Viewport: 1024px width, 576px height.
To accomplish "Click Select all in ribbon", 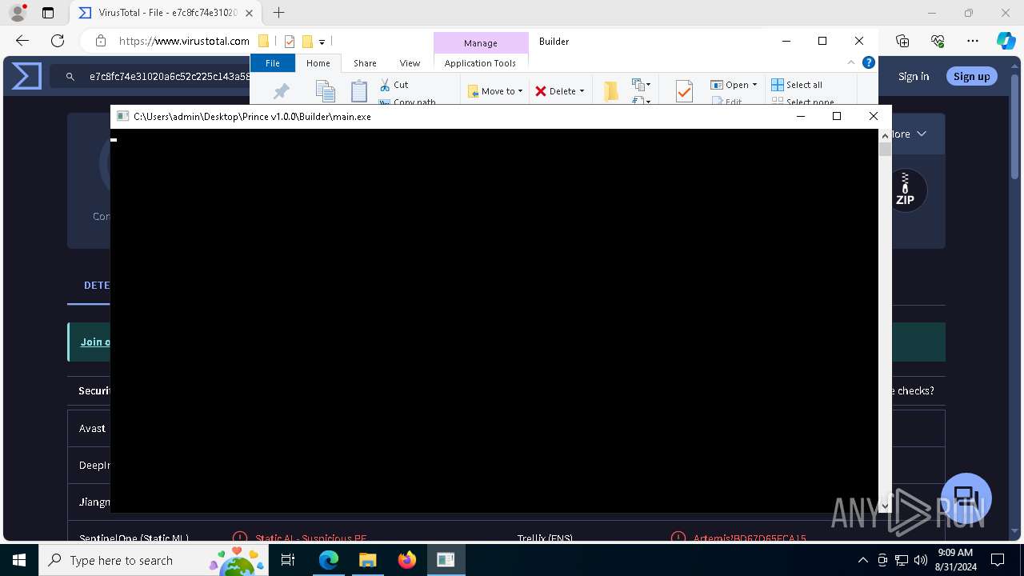I will tap(797, 85).
